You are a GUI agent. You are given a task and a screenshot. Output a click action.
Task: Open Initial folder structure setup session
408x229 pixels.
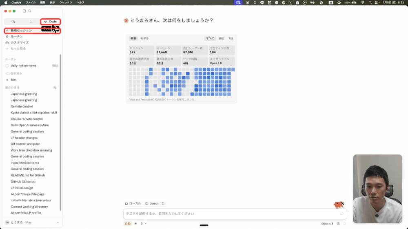[x=31, y=200]
